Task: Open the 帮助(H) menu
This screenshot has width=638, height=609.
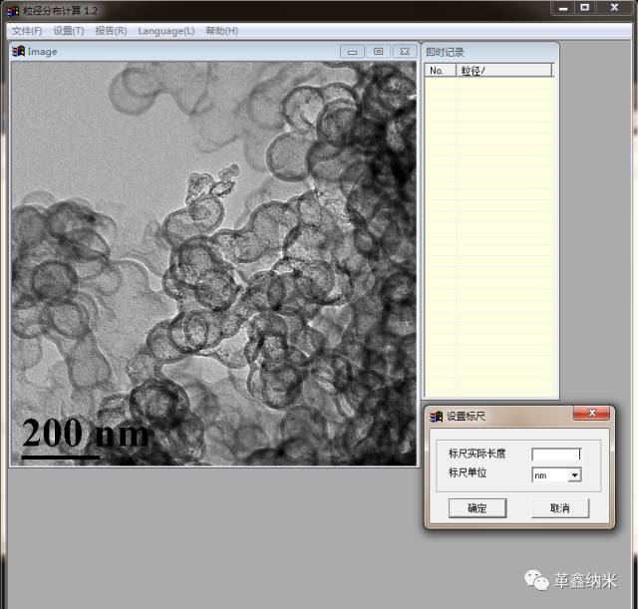Action: point(221,31)
